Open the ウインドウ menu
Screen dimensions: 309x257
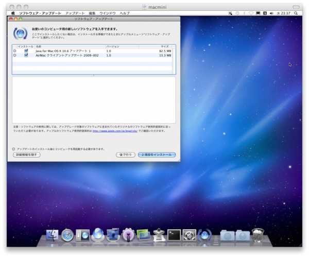click(108, 13)
